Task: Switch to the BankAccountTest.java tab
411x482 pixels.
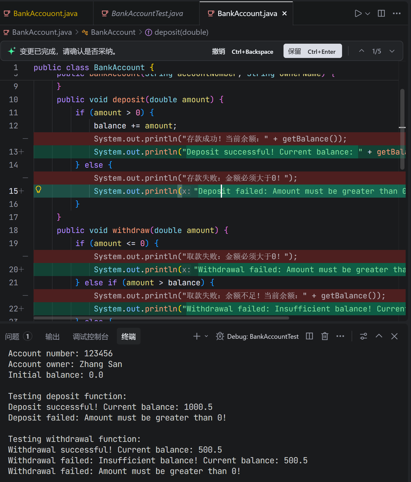Action: 147,14
